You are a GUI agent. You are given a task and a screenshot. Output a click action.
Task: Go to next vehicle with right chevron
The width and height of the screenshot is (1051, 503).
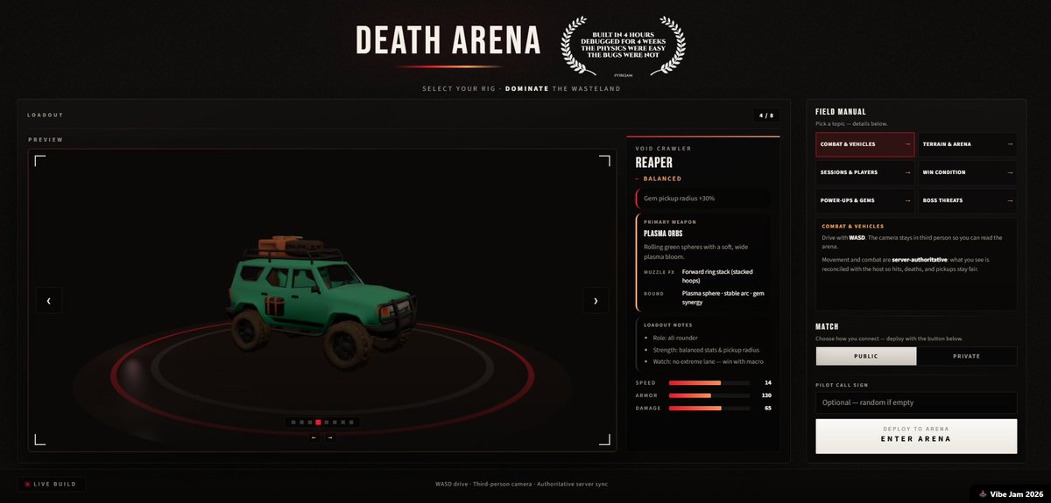tap(596, 300)
